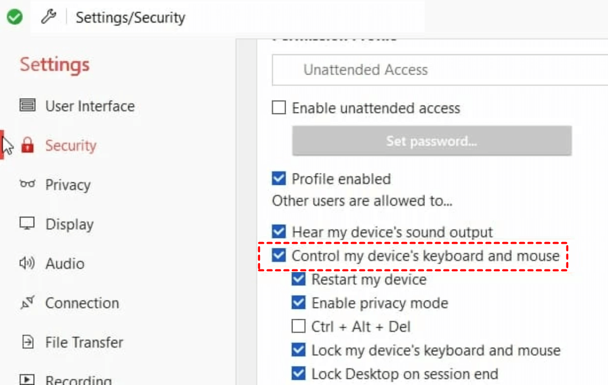The image size is (608, 385).
Task: Toggle Lock Desktop on session end
Action: pyautogui.click(x=298, y=374)
